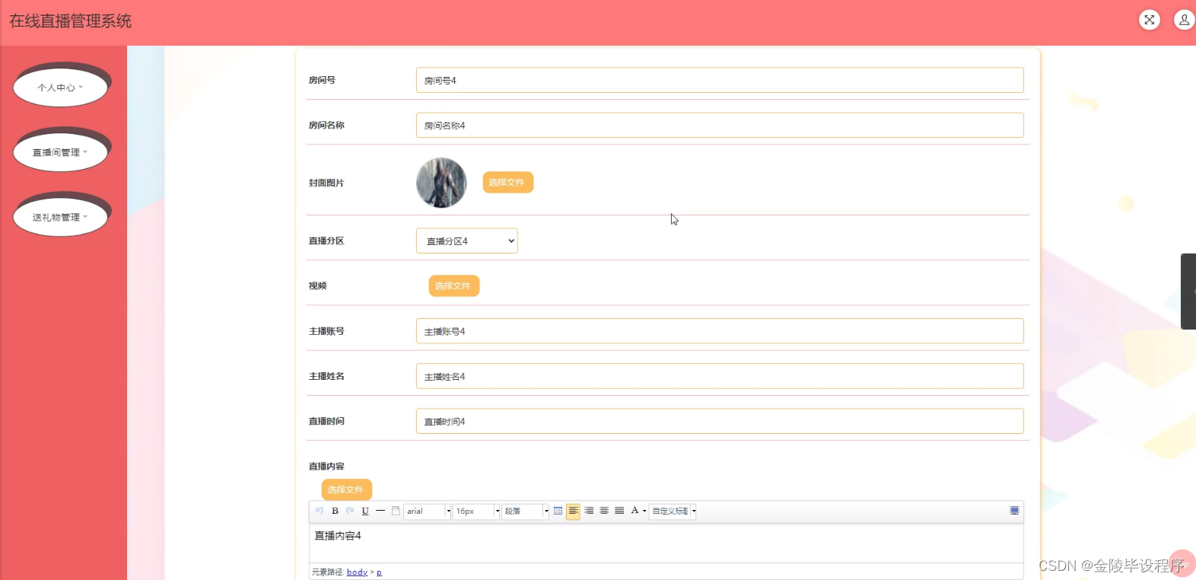Center align text in editor
1196x580 pixels.
(604, 511)
